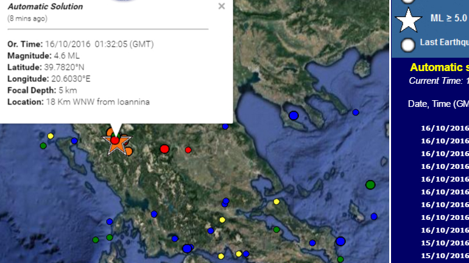Close the Automatic Solution popup
This screenshot has height=263, width=469.
click(x=221, y=6)
